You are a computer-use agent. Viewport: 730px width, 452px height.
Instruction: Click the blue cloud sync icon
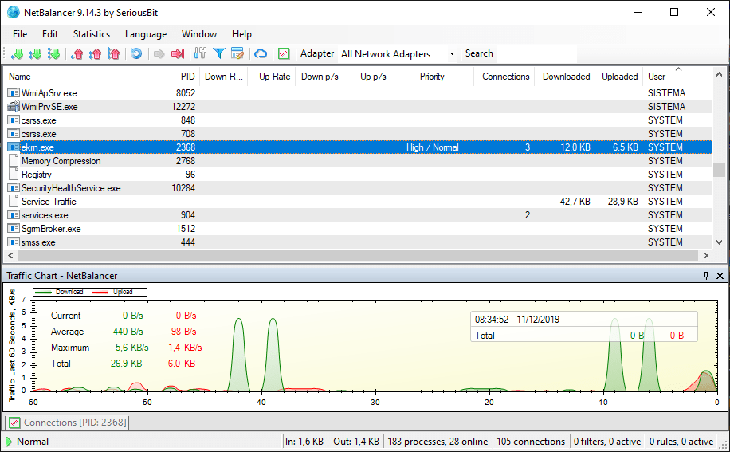[261, 53]
